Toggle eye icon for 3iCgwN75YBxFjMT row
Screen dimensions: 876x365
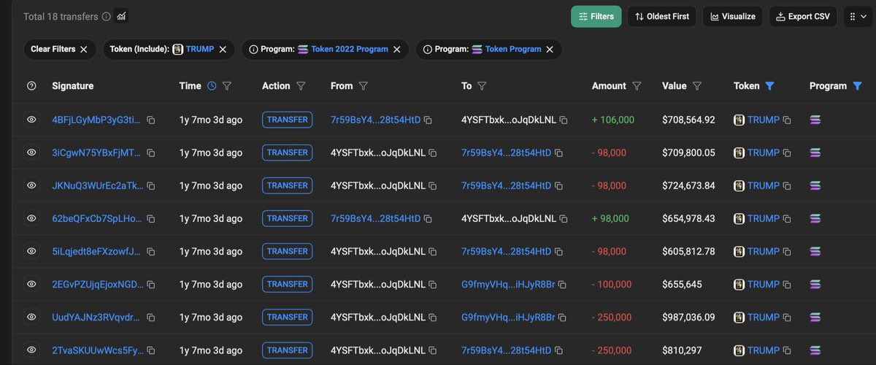point(31,152)
